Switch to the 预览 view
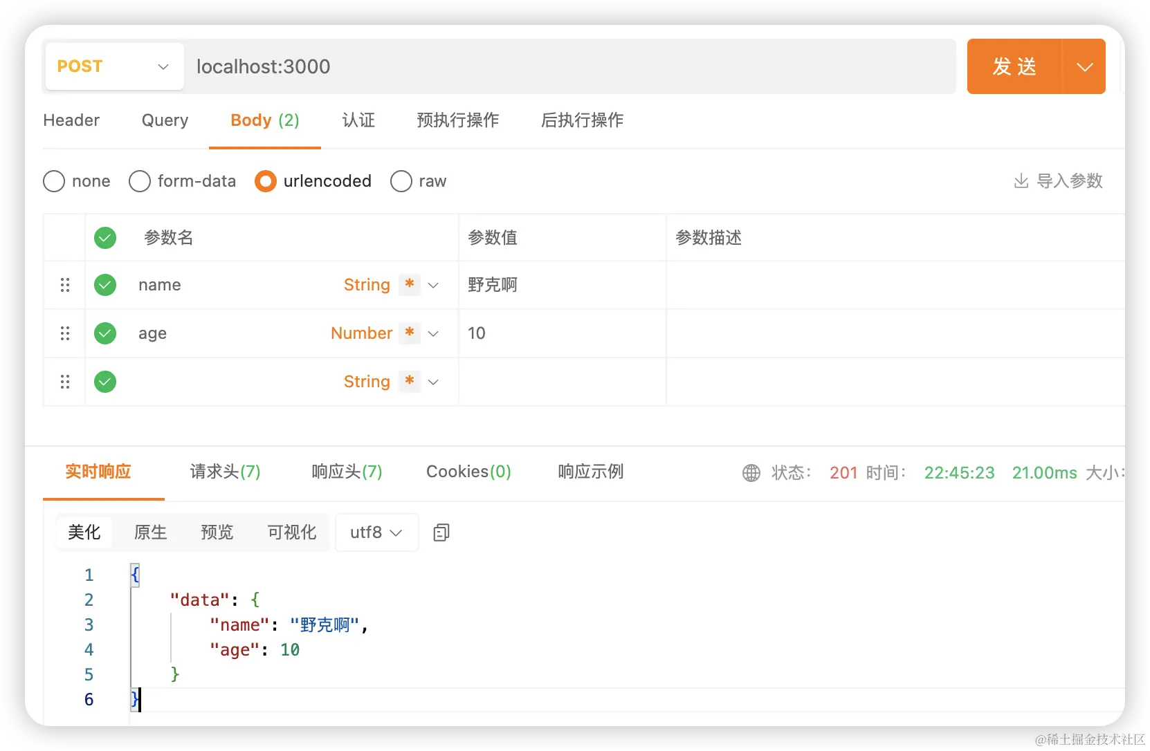This screenshot has height=751, width=1150. point(217,532)
